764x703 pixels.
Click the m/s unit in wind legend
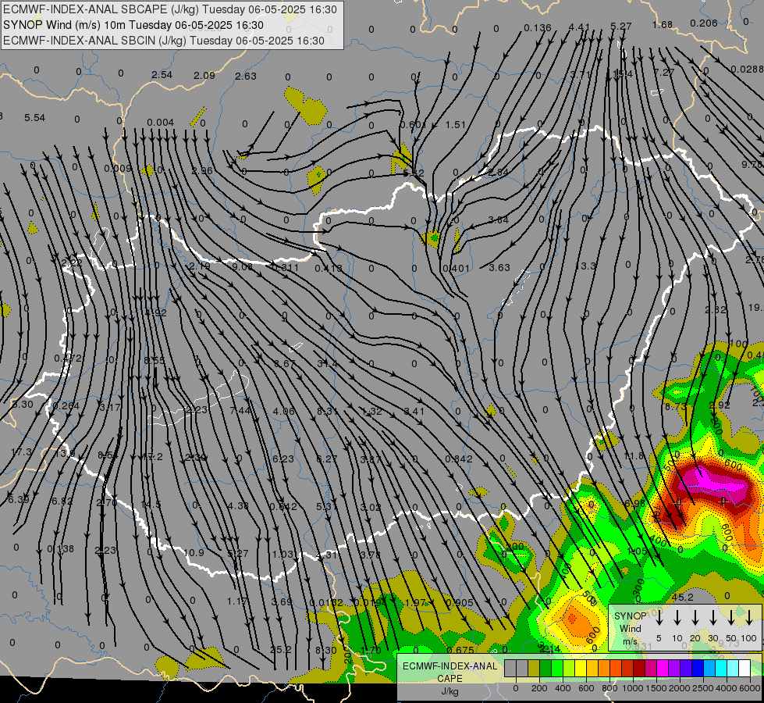(x=630, y=641)
